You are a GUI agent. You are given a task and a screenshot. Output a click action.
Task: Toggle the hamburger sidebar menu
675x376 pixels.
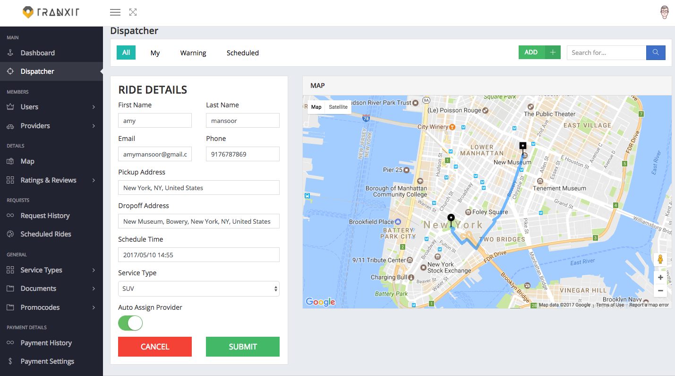tap(115, 12)
